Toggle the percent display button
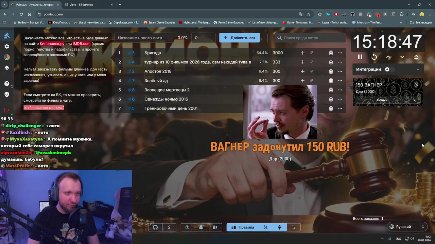This screenshot has width=435, height=244. (265, 227)
